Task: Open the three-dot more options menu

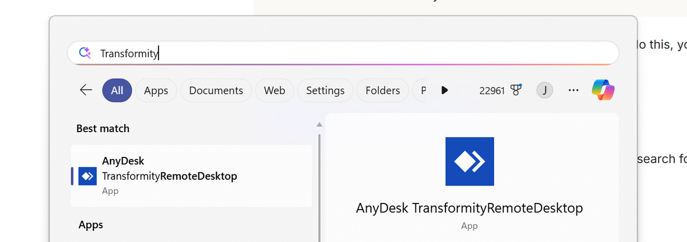Action: [573, 90]
